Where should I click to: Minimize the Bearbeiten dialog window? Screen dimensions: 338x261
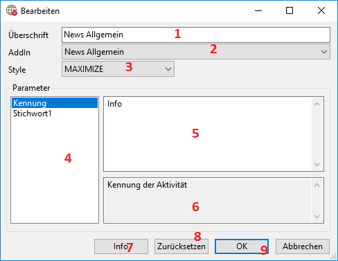tap(258, 10)
